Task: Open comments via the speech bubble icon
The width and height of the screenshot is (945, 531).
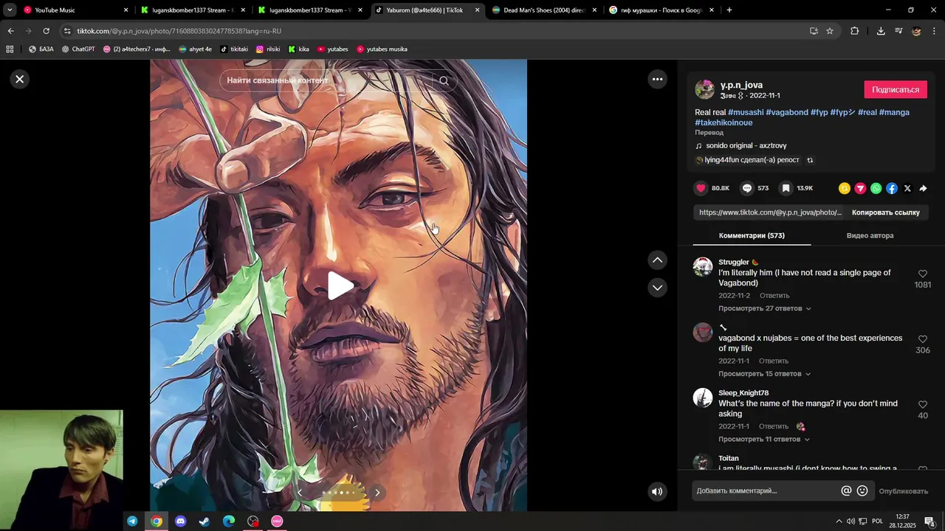Action: click(x=747, y=188)
